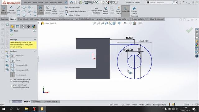The width and height of the screenshot is (199, 112).
Task: Enable Keep trimmed entities as construction geometry
Action: coord(11,80)
